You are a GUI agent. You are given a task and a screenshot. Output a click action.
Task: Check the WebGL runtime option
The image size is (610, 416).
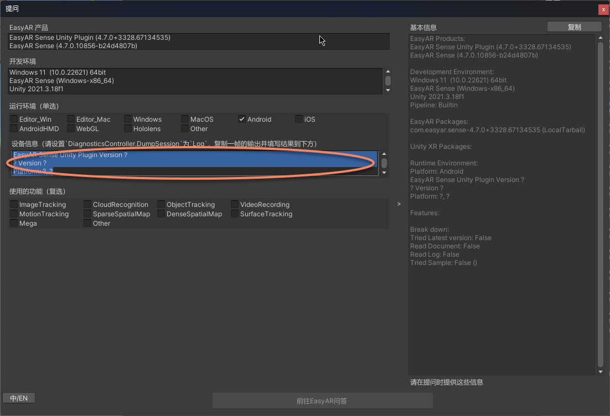coord(71,128)
